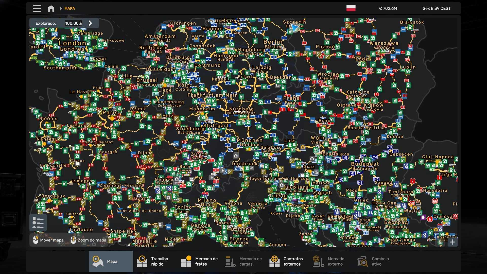Click the Berlin city label on map
The width and height of the screenshot is (487, 274).
[x=273, y=42]
